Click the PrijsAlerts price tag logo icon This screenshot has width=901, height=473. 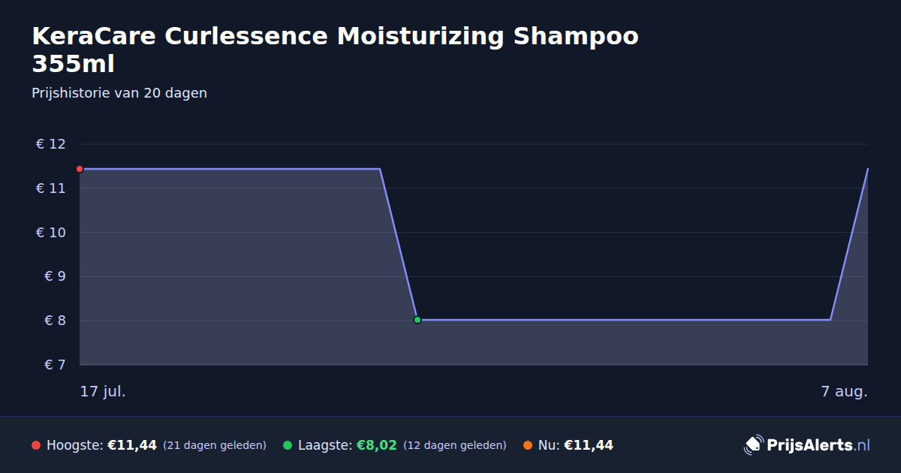pos(753,445)
